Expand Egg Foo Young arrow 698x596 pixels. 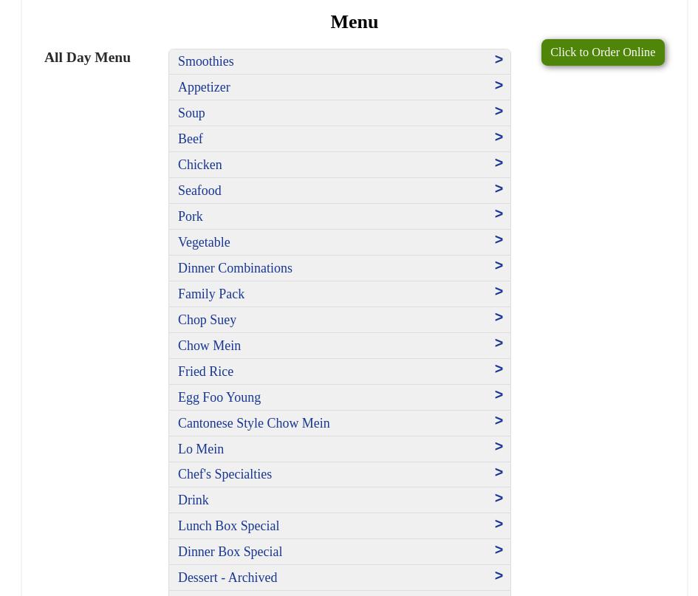coord(499,395)
